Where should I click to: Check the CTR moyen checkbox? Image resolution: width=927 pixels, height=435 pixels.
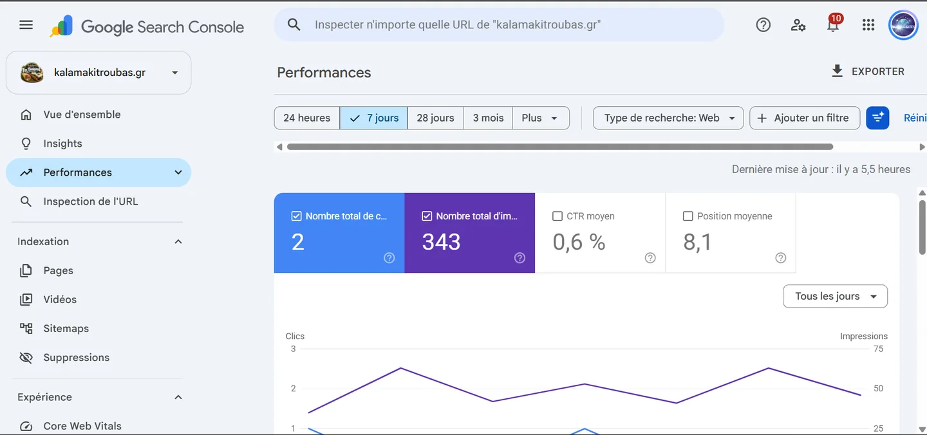click(557, 216)
